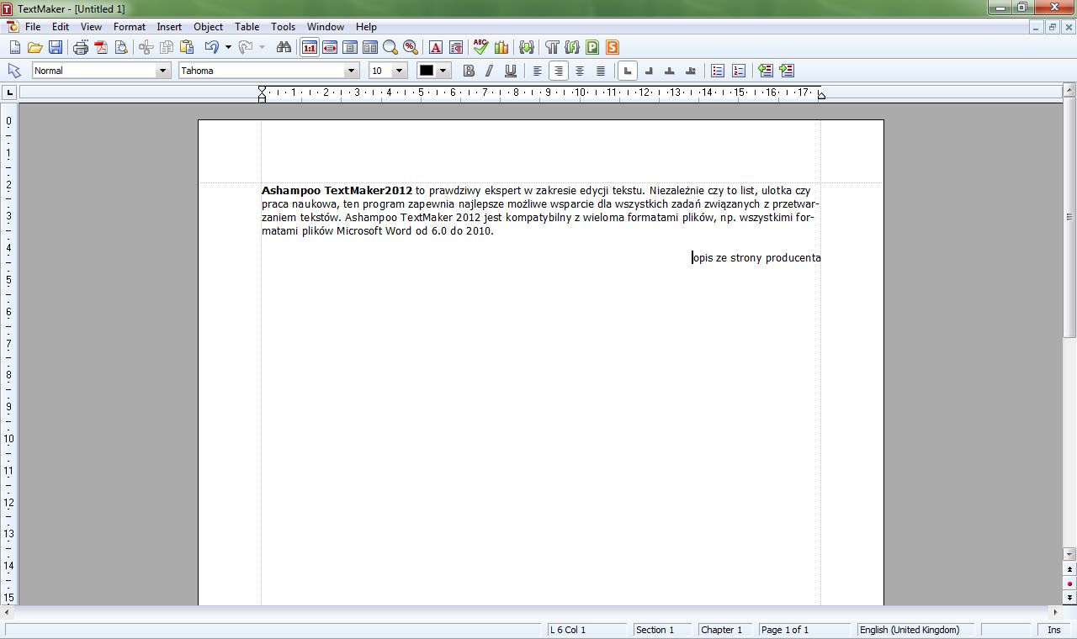Open the Edit menu

(x=61, y=27)
